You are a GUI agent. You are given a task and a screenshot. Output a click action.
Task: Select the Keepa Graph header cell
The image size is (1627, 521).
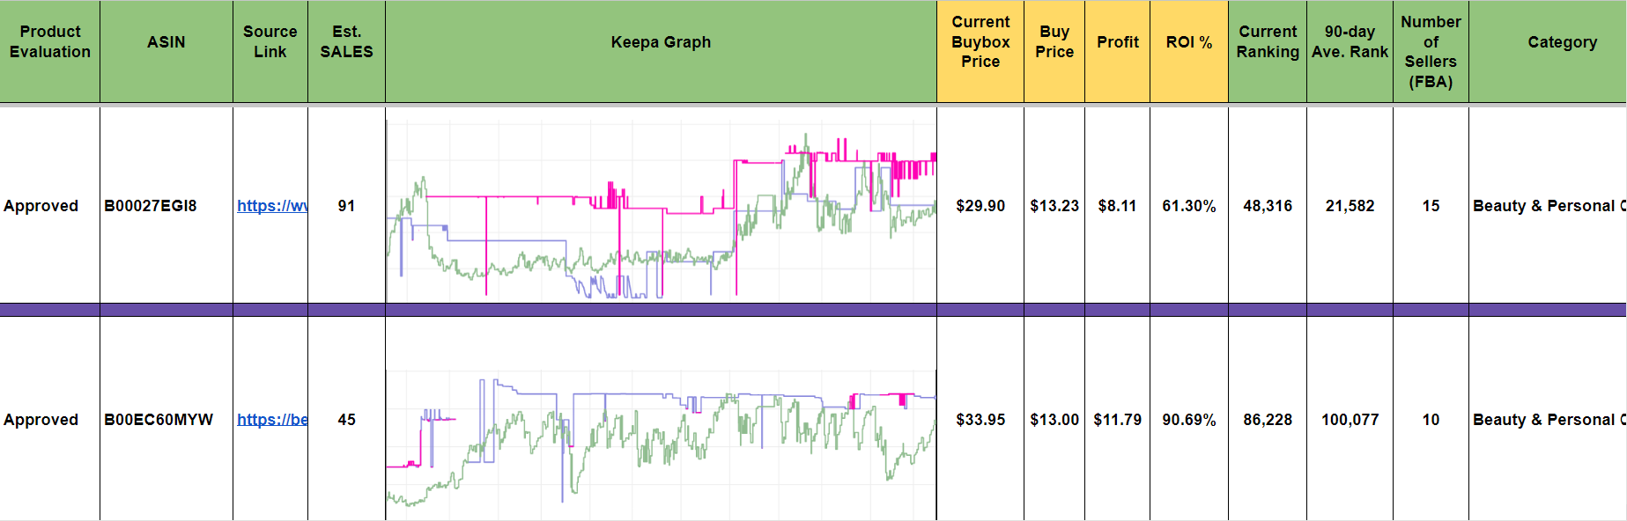pyautogui.click(x=661, y=42)
